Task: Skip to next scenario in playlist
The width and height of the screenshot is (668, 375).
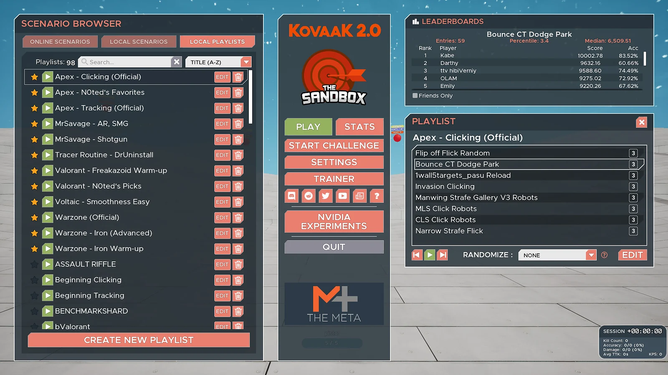Action: coord(443,255)
